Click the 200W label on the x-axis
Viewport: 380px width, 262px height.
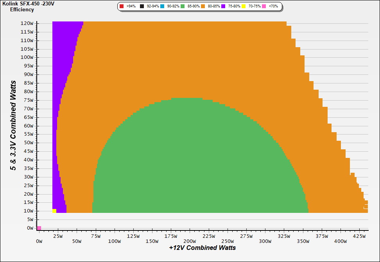click(190, 241)
